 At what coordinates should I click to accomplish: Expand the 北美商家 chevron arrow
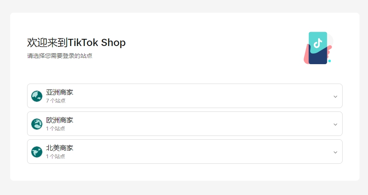[x=335, y=152]
